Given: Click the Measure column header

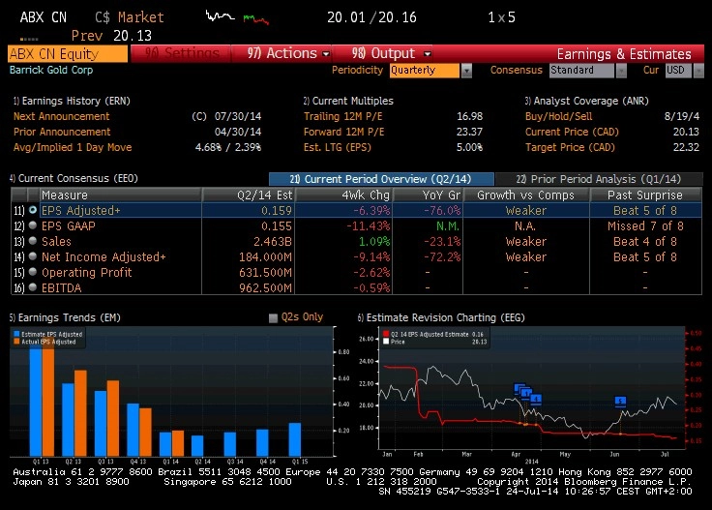Looking at the screenshot, I should pyautogui.click(x=120, y=195).
